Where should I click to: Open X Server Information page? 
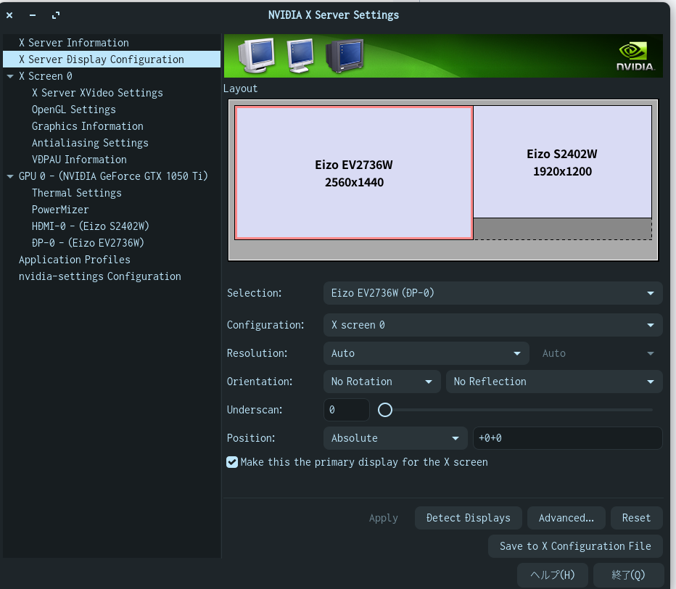73,43
